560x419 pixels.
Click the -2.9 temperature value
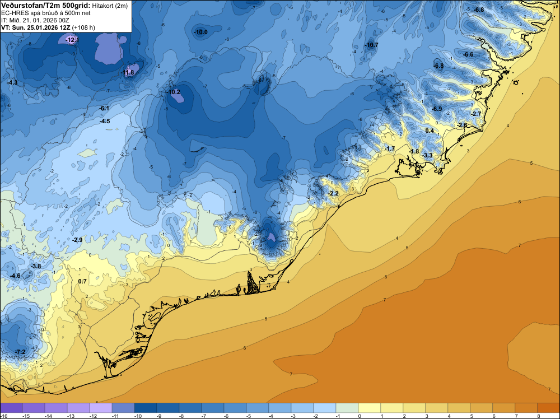pyautogui.click(x=77, y=240)
